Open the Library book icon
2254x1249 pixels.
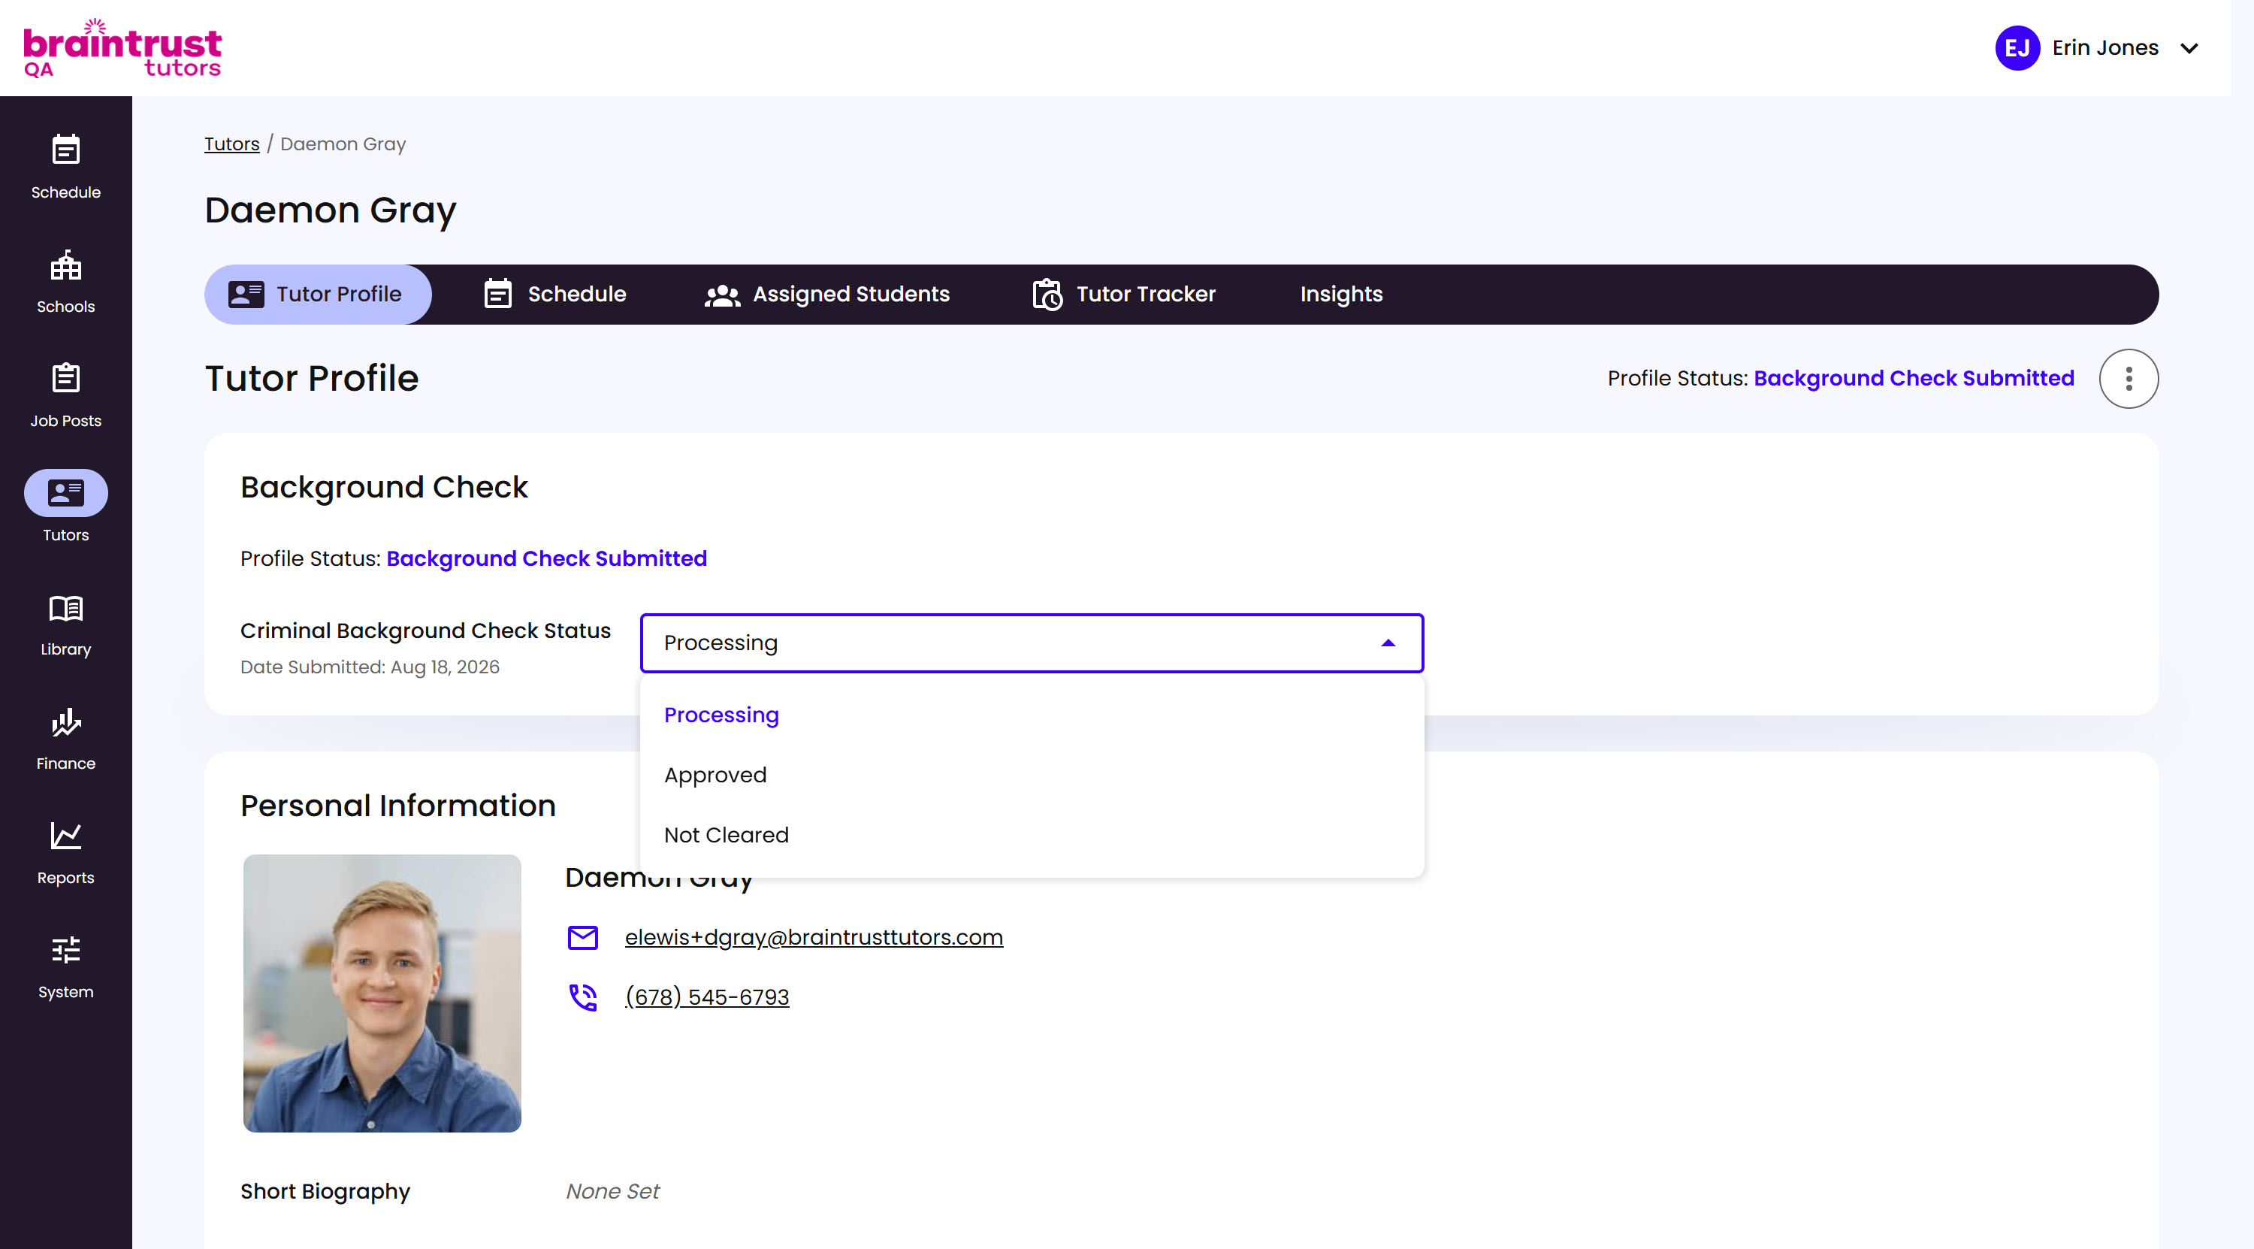point(65,607)
